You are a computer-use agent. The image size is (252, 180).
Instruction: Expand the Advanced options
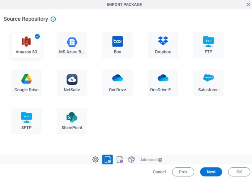click(x=151, y=160)
